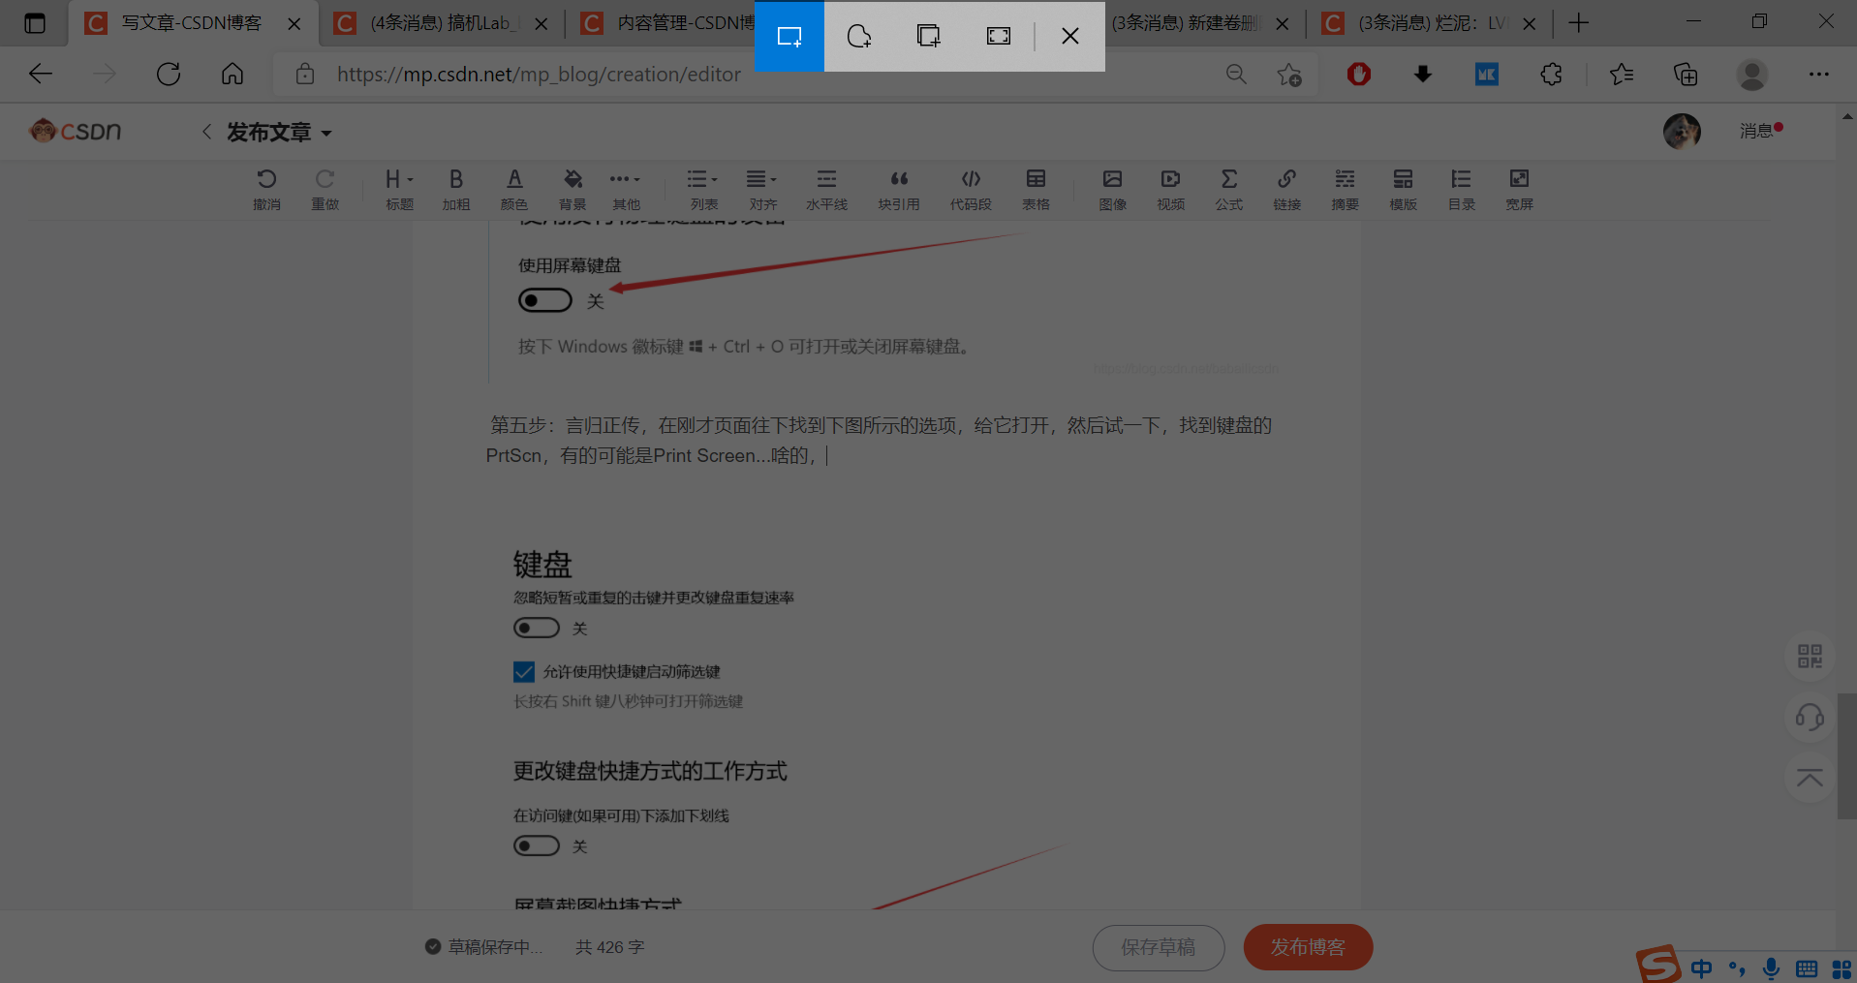
Task: Generate a table of contents (目录)
Action: [1461, 188]
